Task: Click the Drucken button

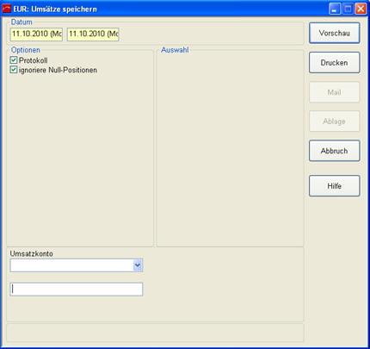Action: 335,63
